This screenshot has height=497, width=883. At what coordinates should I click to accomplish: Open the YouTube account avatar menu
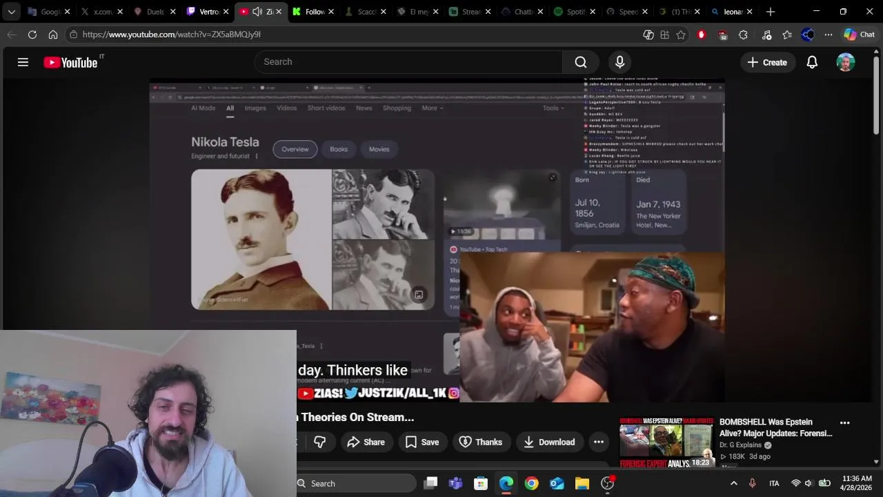click(846, 62)
